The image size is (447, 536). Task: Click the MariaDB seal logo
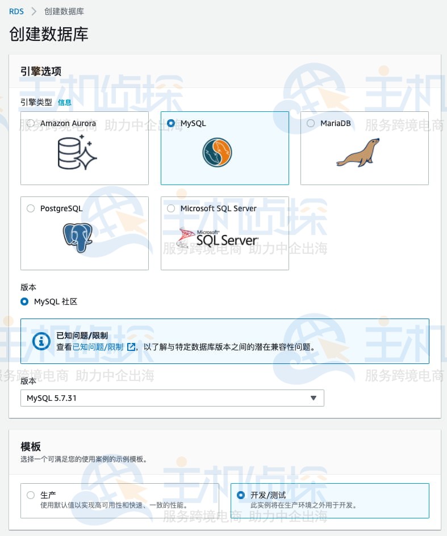coord(358,153)
